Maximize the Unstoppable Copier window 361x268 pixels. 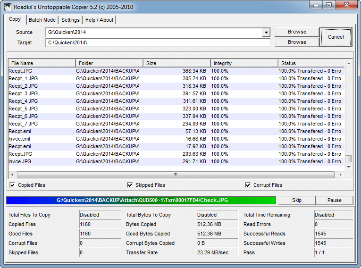tap(329, 5)
